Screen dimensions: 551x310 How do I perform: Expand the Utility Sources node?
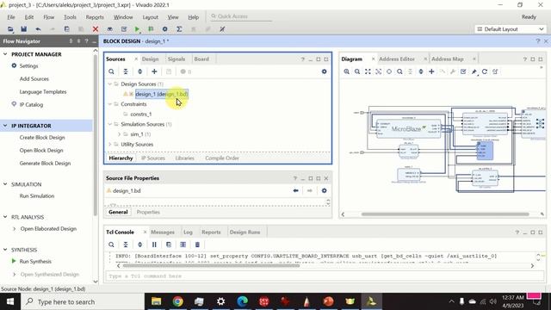click(110, 145)
